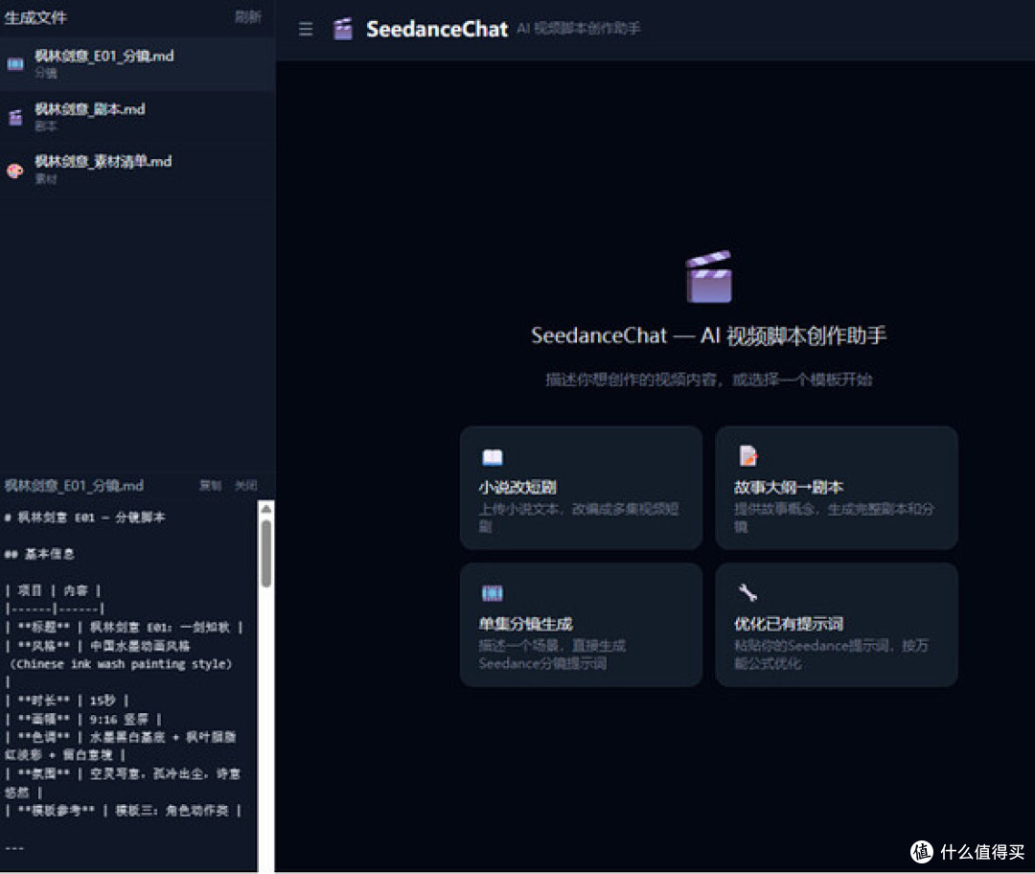Screen dimensions: 1035x874
Task: Close the file preview with 关闭
Action: click(x=246, y=485)
